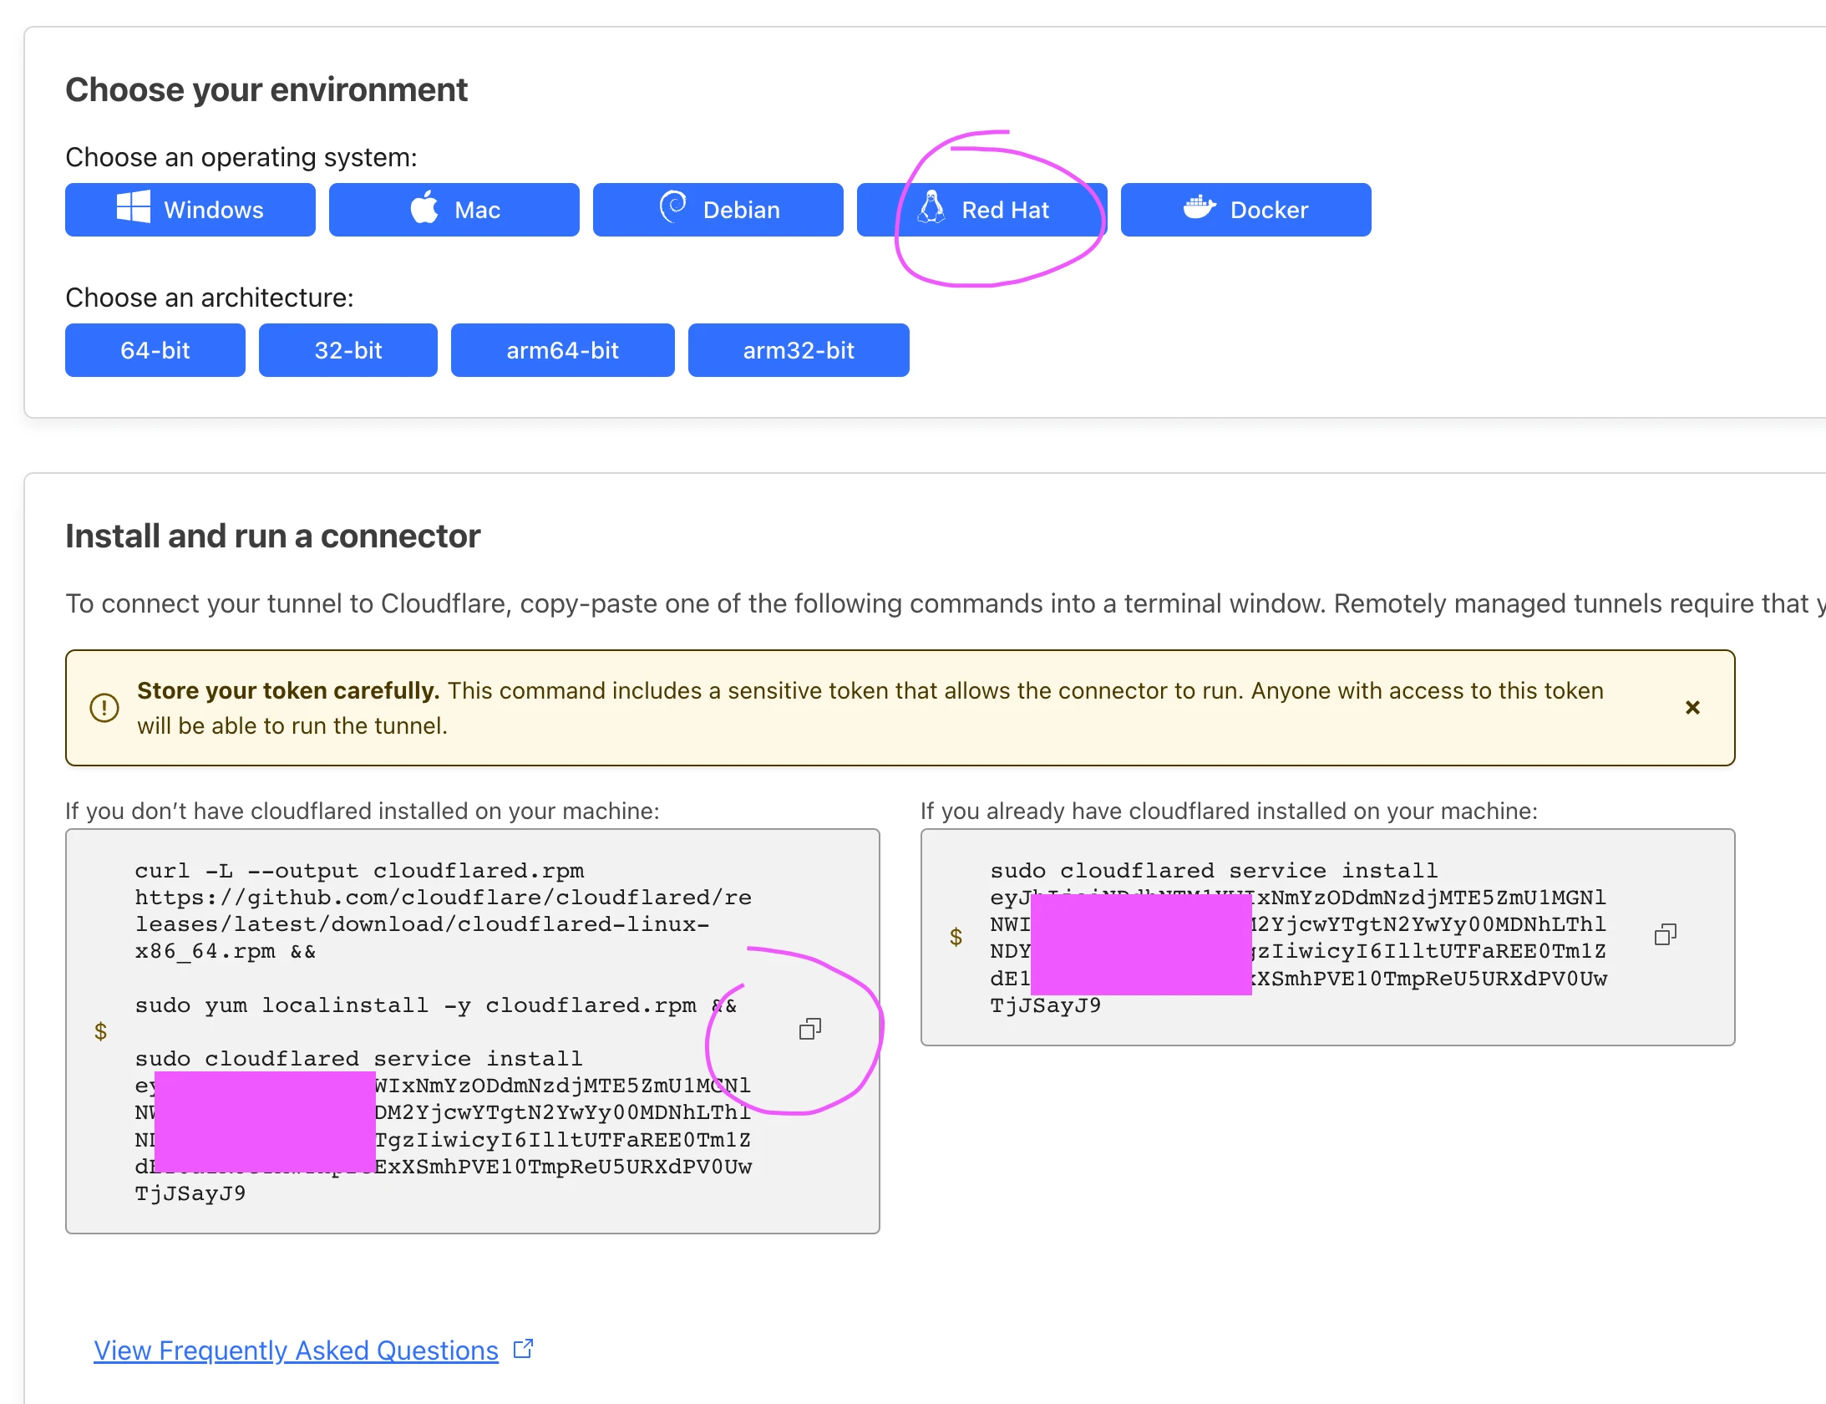Screen dimensions: 1826x1404
Task: Click the 'Choose your environment' heading
Action: (x=266, y=90)
